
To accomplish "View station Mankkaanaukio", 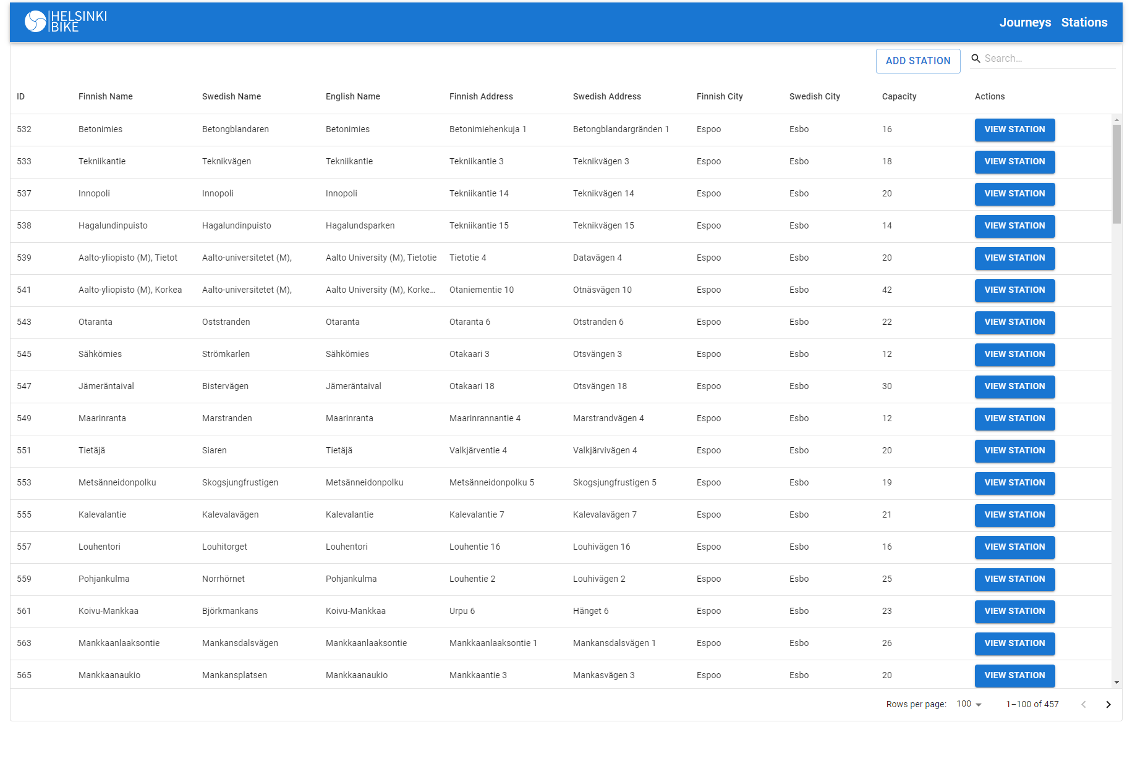I will point(1014,676).
